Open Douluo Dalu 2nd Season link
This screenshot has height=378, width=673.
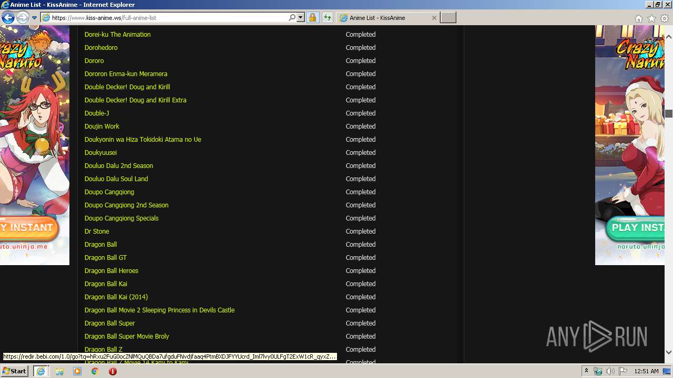click(x=119, y=166)
